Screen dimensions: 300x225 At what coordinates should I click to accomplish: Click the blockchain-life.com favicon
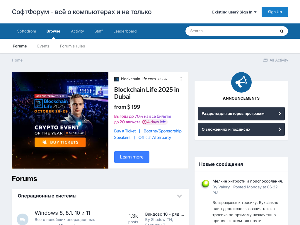(117, 79)
